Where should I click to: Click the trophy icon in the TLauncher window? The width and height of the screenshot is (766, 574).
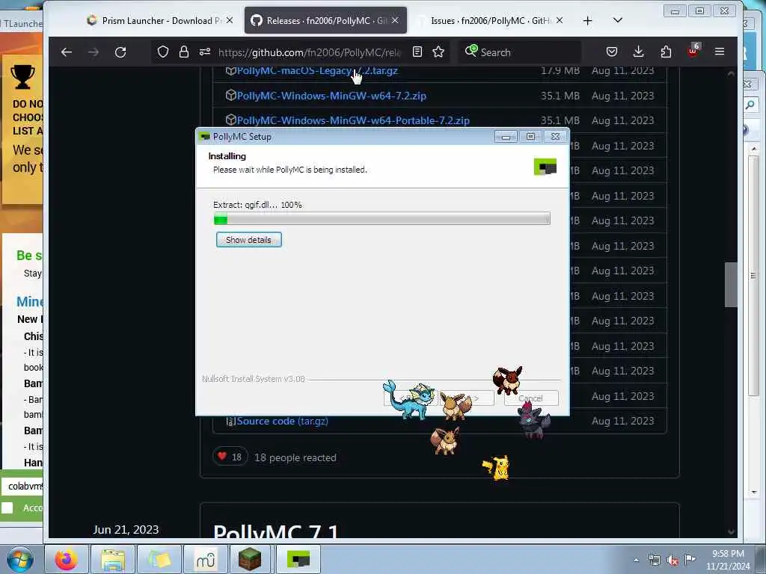coord(22,77)
